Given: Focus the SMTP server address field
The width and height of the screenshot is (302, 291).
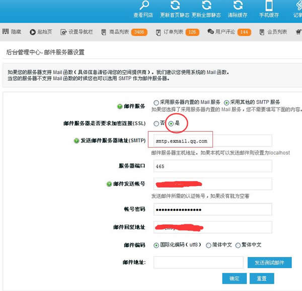Looking at the screenshot, I should tap(212, 140).
